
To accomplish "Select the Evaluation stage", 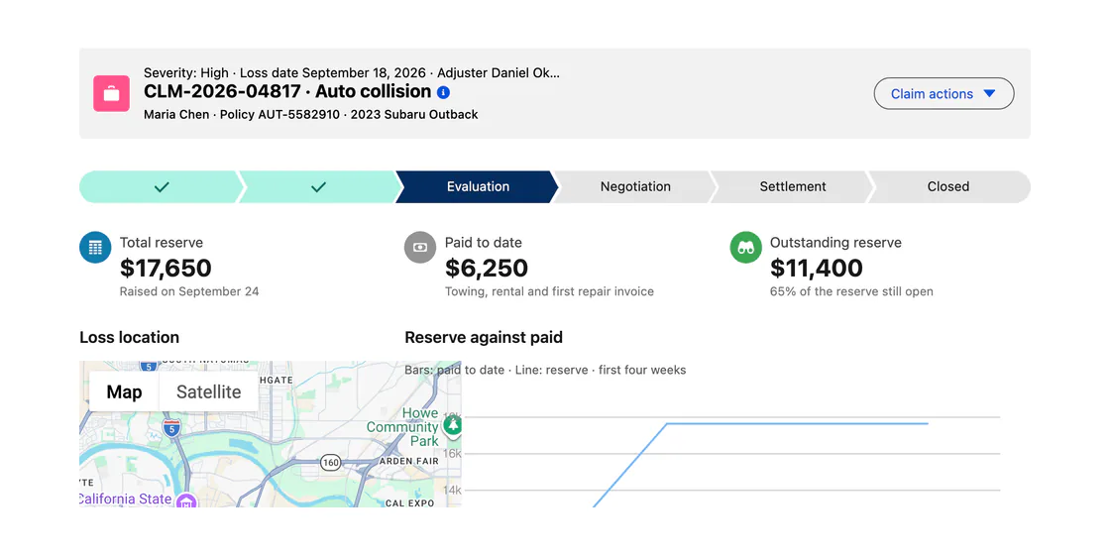I will point(478,187).
